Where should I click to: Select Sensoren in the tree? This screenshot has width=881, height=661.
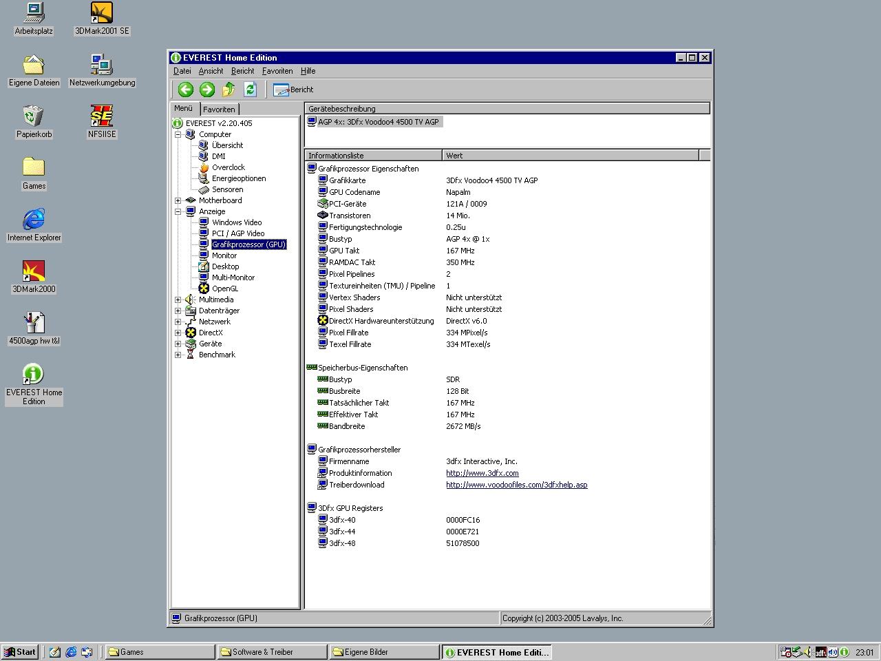(x=227, y=189)
